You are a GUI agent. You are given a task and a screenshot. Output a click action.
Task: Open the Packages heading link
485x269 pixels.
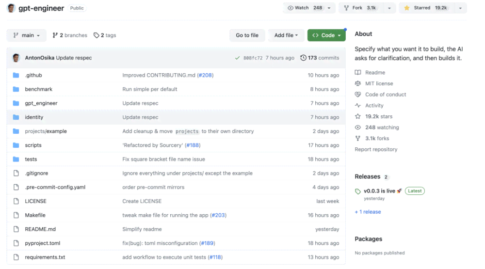(369, 239)
